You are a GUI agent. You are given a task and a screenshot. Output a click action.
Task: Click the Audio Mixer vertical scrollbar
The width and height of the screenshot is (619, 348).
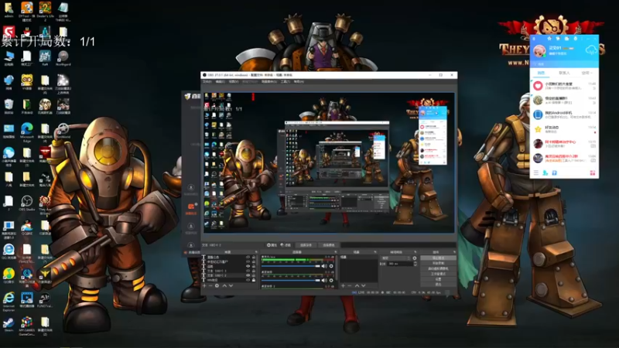click(x=337, y=268)
